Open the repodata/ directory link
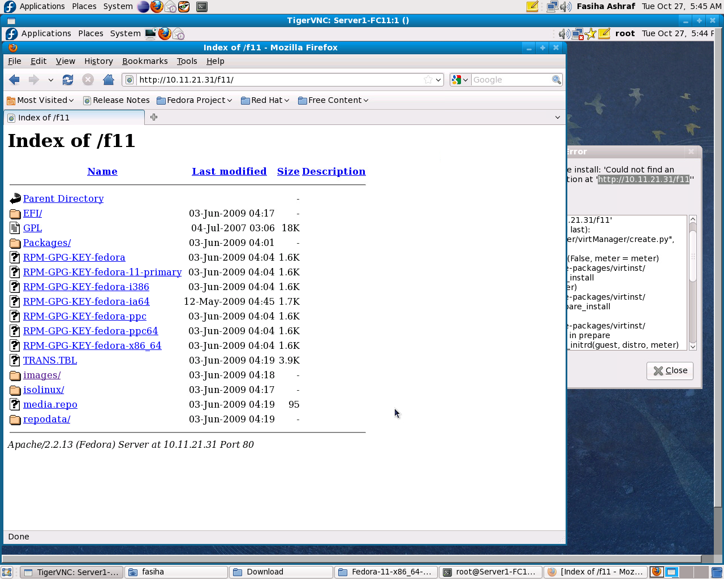The image size is (724, 579). [x=46, y=419]
